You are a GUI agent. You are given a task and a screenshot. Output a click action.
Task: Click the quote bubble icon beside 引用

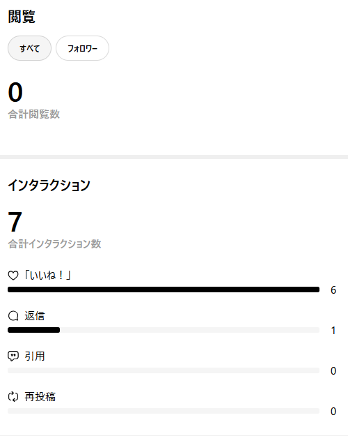[13, 356]
